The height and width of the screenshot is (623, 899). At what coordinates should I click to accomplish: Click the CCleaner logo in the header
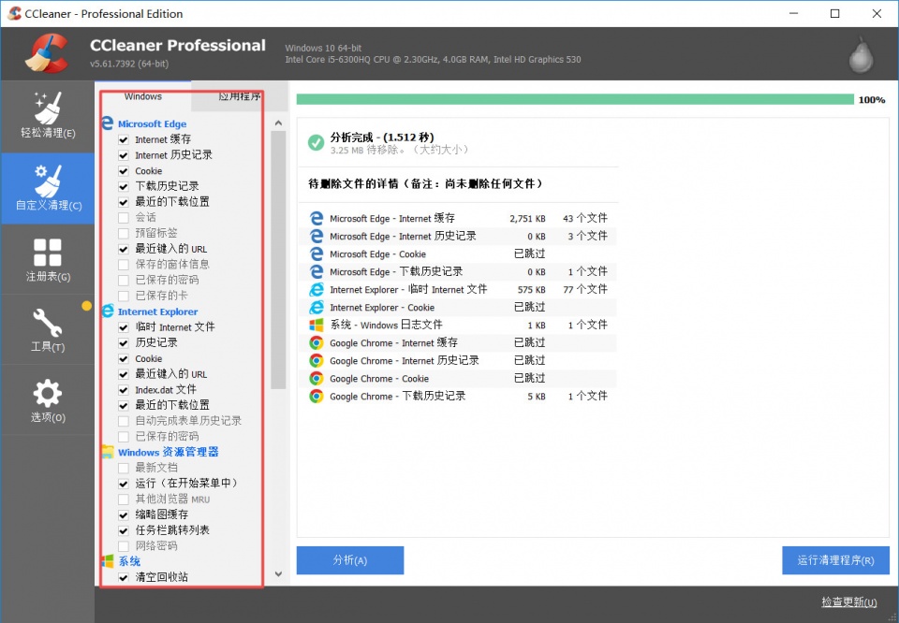pyautogui.click(x=47, y=54)
